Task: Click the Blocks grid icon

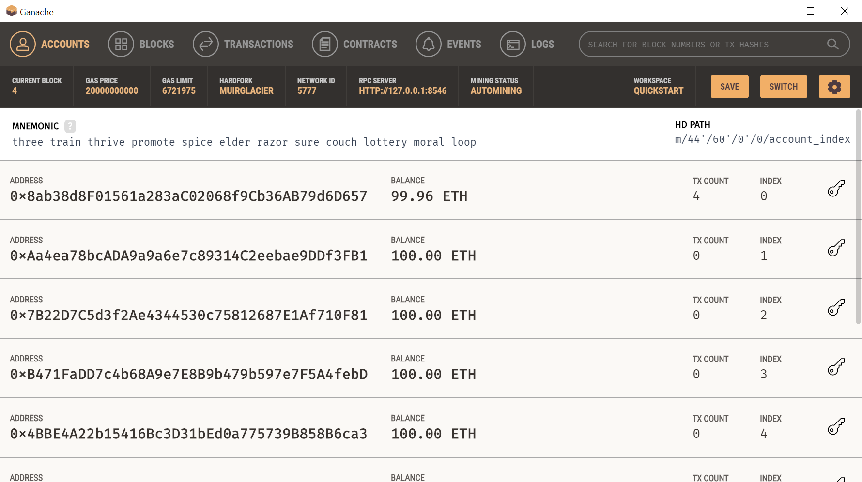Action: [121, 44]
